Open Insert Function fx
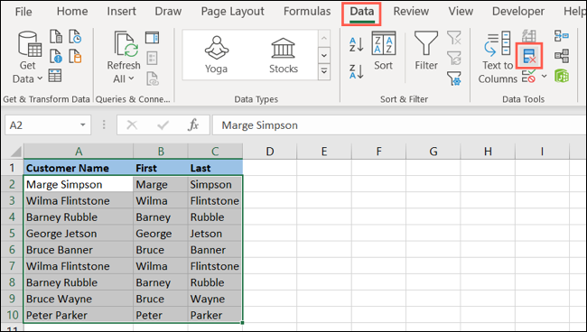 pos(193,125)
